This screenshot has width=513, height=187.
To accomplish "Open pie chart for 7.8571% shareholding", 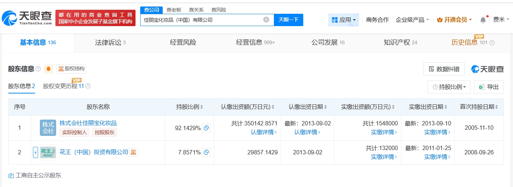I will [x=206, y=153].
